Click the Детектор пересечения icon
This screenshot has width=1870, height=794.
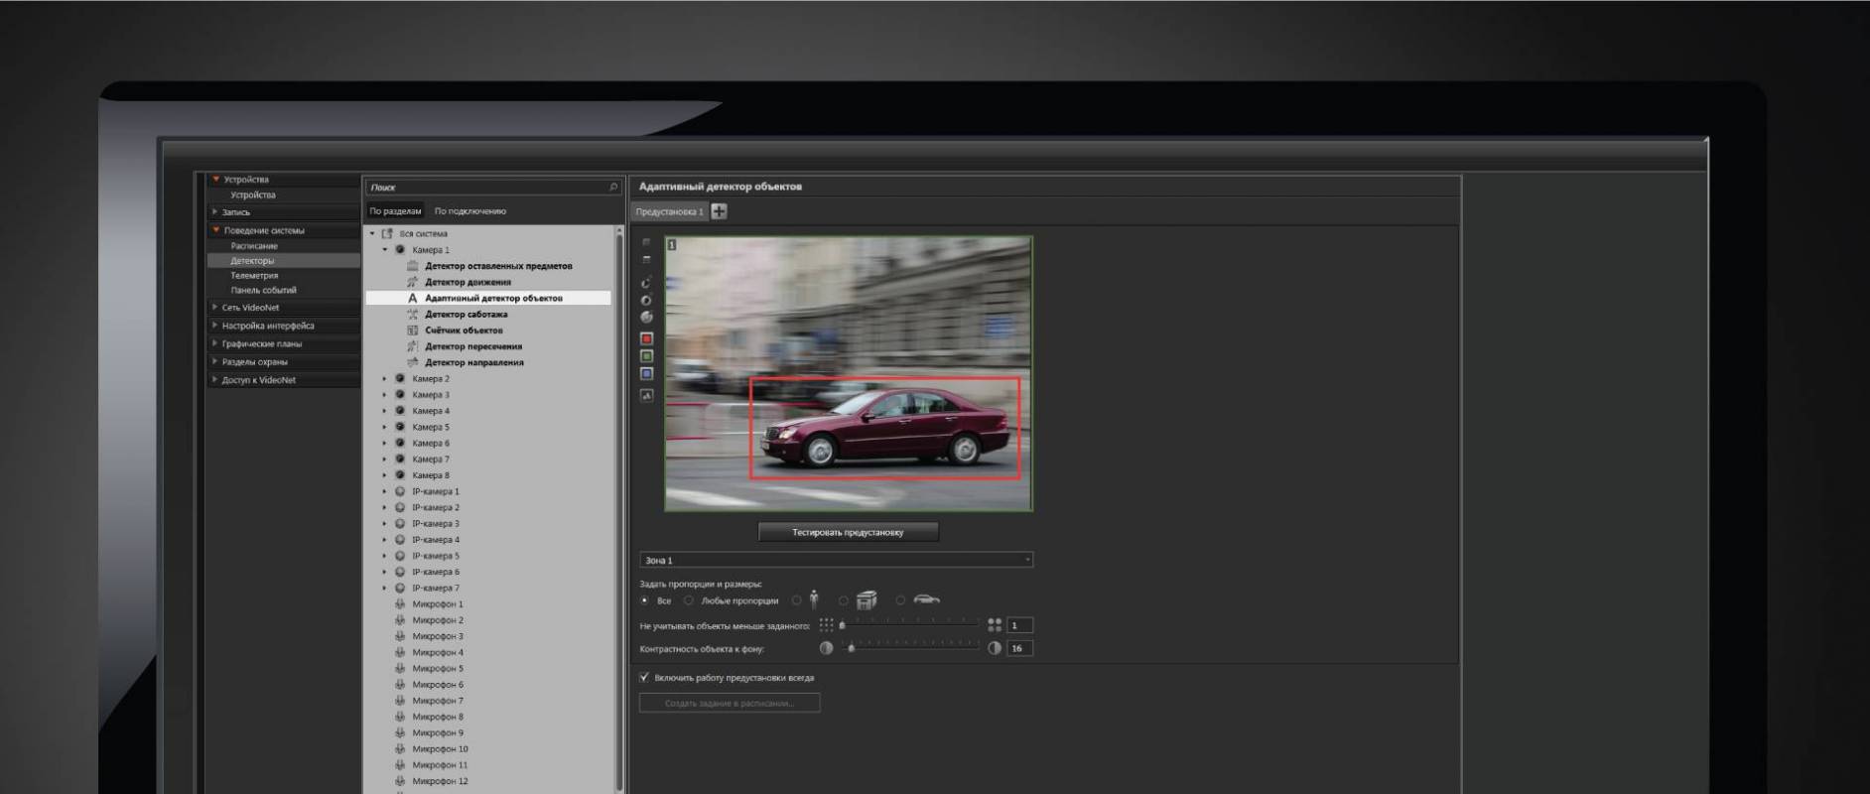pyautogui.click(x=412, y=346)
